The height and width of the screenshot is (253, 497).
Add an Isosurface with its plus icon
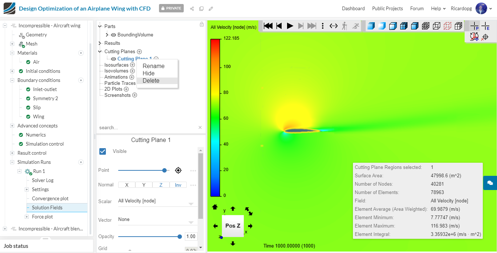[132, 65]
